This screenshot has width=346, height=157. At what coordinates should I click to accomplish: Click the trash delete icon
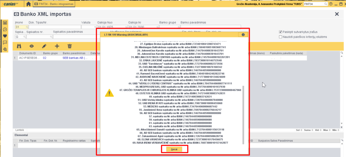click(x=70, y=46)
